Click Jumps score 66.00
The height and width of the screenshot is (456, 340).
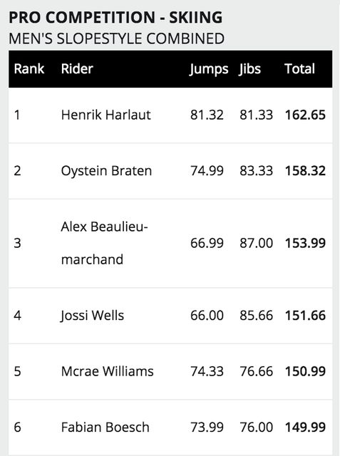coord(207,316)
